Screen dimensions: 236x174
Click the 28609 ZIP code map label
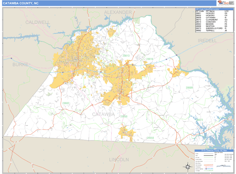pos(189,87)
